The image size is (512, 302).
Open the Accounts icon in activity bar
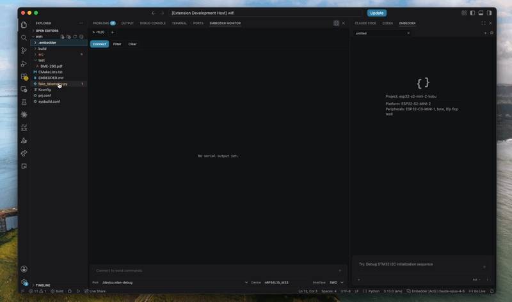(24, 269)
